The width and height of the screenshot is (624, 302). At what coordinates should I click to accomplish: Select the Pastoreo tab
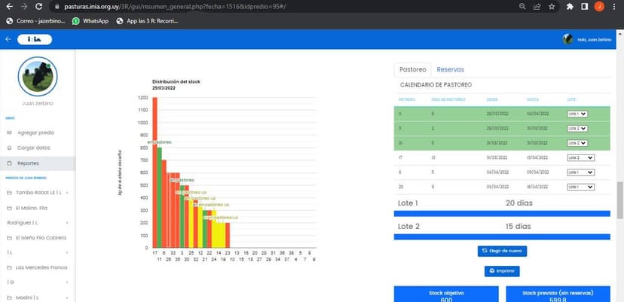(x=413, y=69)
